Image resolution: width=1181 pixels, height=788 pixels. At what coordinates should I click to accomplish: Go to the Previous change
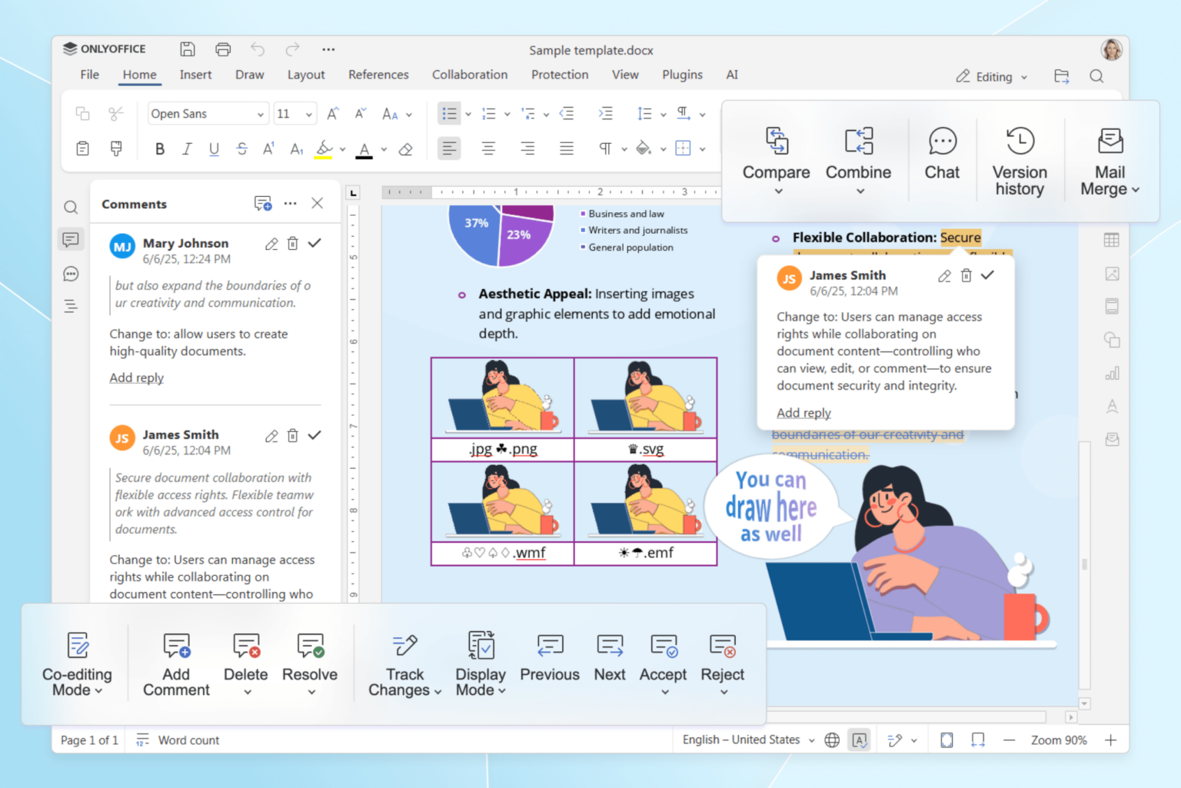pyautogui.click(x=550, y=657)
